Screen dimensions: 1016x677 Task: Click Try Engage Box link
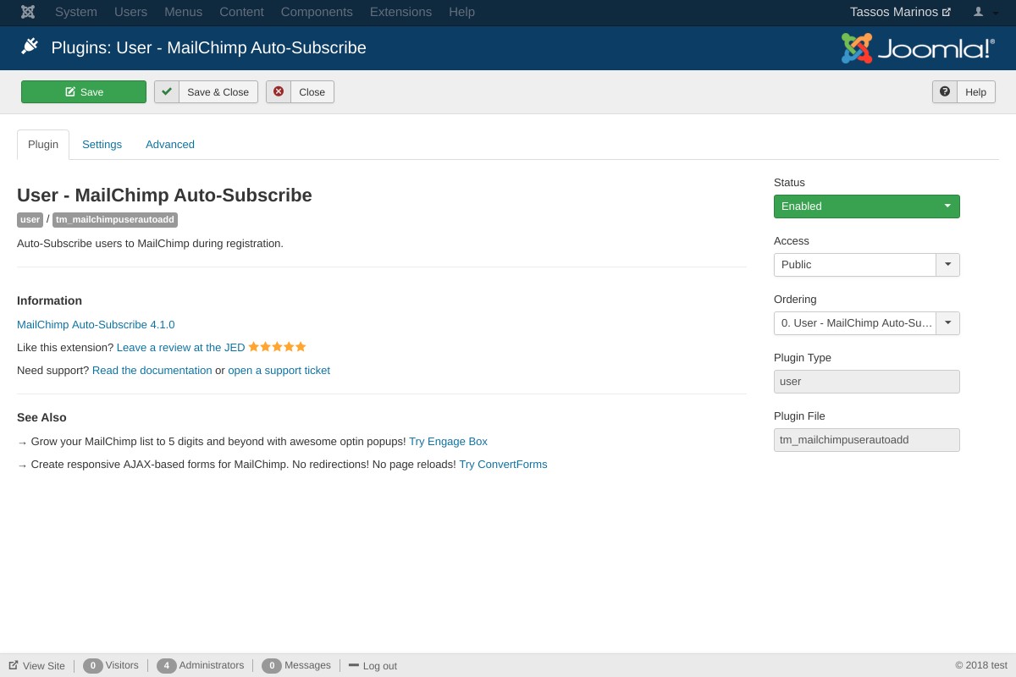(x=448, y=441)
